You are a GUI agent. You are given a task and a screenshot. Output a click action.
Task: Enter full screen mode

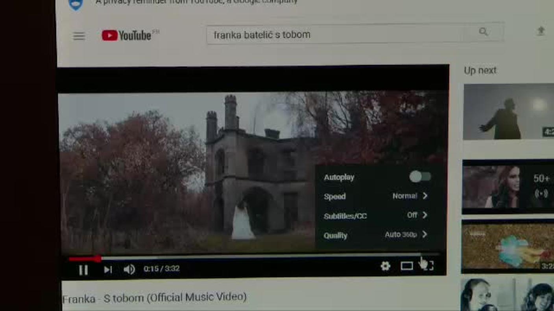tap(428, 266)
